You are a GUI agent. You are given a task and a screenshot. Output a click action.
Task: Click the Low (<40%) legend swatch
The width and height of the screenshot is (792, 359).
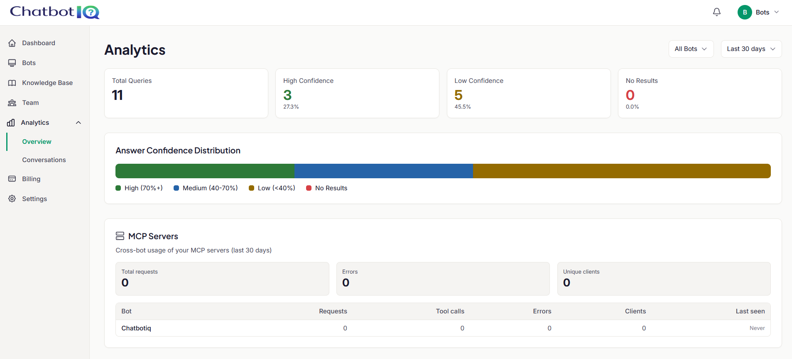click(x=251, y=188)
